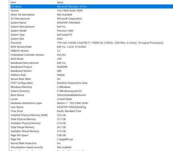Select the Locale row
Screen dimensions: 173x151
[91, 99]
